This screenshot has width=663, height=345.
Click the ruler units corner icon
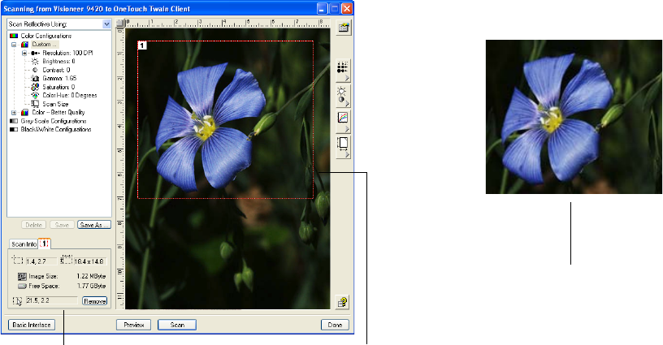120,24
